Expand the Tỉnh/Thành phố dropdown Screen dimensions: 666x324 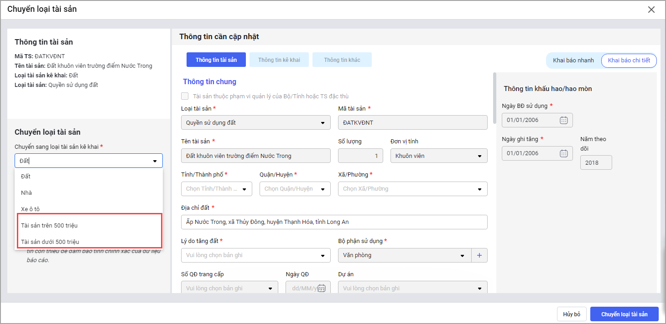[x=245, y=189]
